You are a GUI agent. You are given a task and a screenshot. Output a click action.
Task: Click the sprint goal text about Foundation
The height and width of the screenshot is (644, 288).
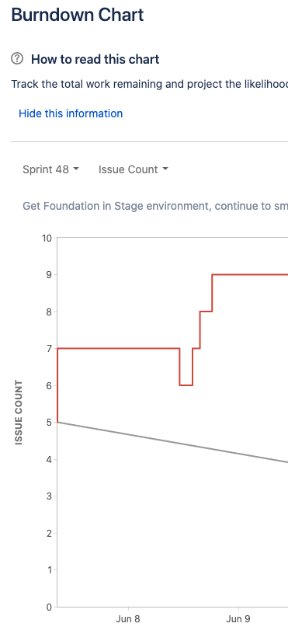[x=155, y=206]
